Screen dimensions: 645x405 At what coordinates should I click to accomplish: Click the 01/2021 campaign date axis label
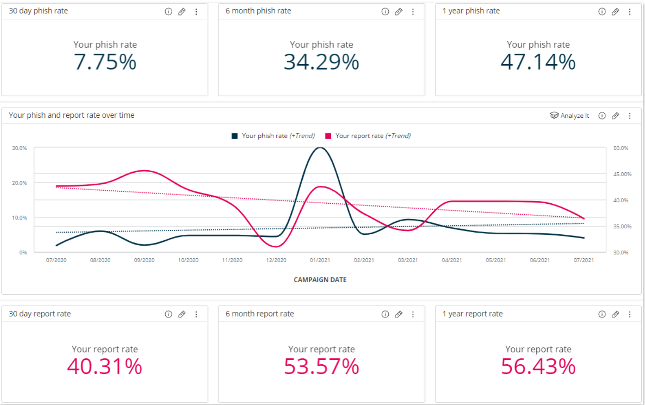tap(320, 260)
